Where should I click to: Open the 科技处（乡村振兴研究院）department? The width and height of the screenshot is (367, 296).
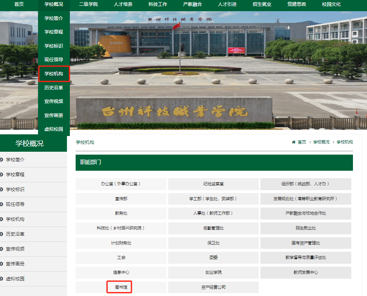click(x=121, y=228)
